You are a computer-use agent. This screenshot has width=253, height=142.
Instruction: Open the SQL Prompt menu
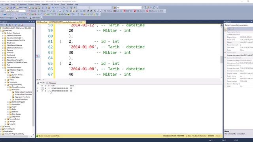55,4
